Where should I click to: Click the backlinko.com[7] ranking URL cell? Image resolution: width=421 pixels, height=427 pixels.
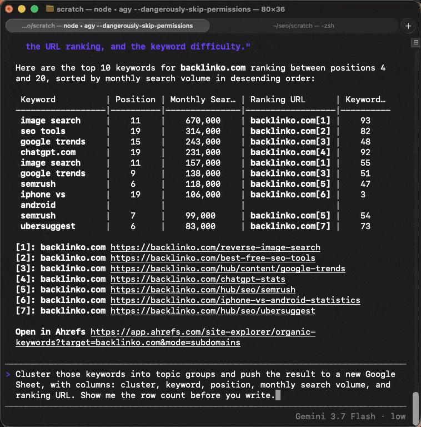[290, 226]
